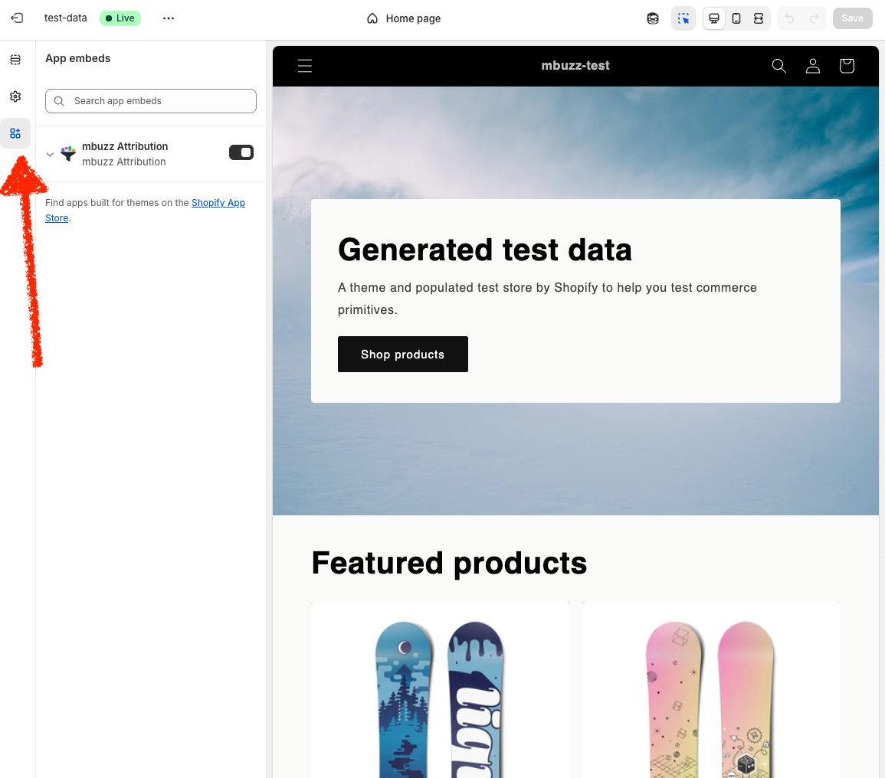Open the Shopify App Store link
Viewport: 885px width, 778px height.
coord(218,203)
